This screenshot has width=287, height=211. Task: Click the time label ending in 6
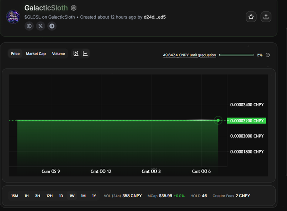click(x=201, y=171)
